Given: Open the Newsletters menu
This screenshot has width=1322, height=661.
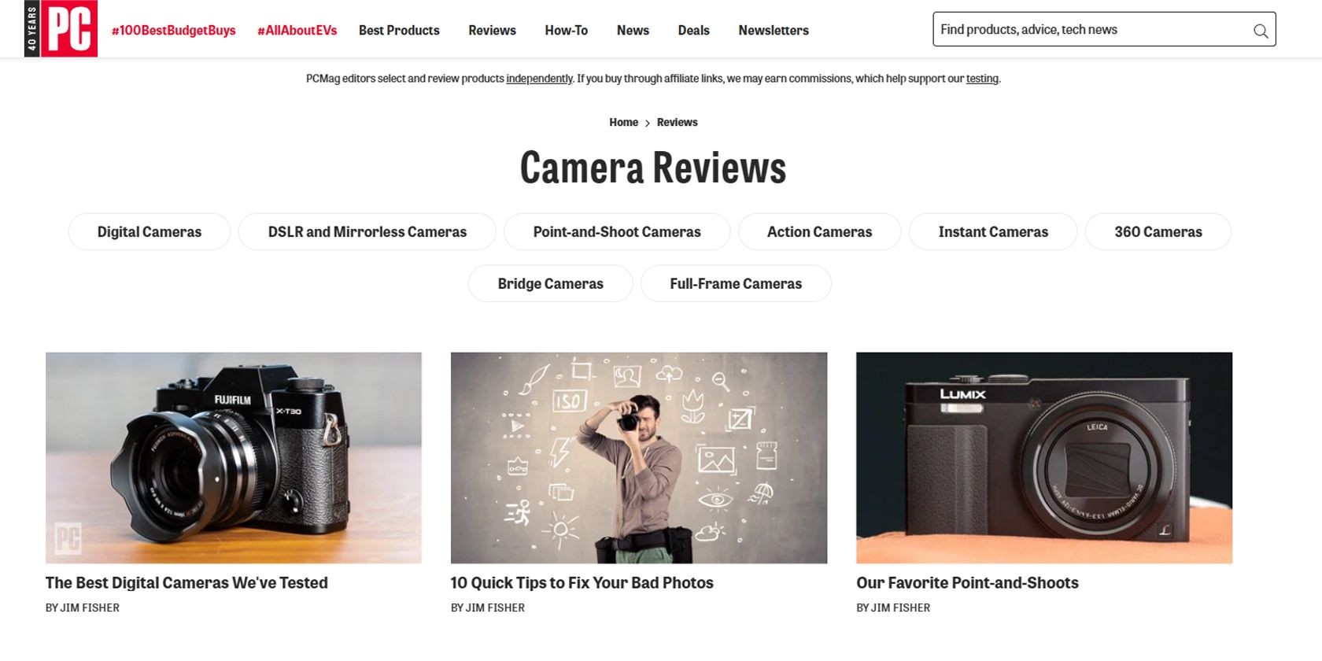Looking at the screenshot, I should pos(774,30).
